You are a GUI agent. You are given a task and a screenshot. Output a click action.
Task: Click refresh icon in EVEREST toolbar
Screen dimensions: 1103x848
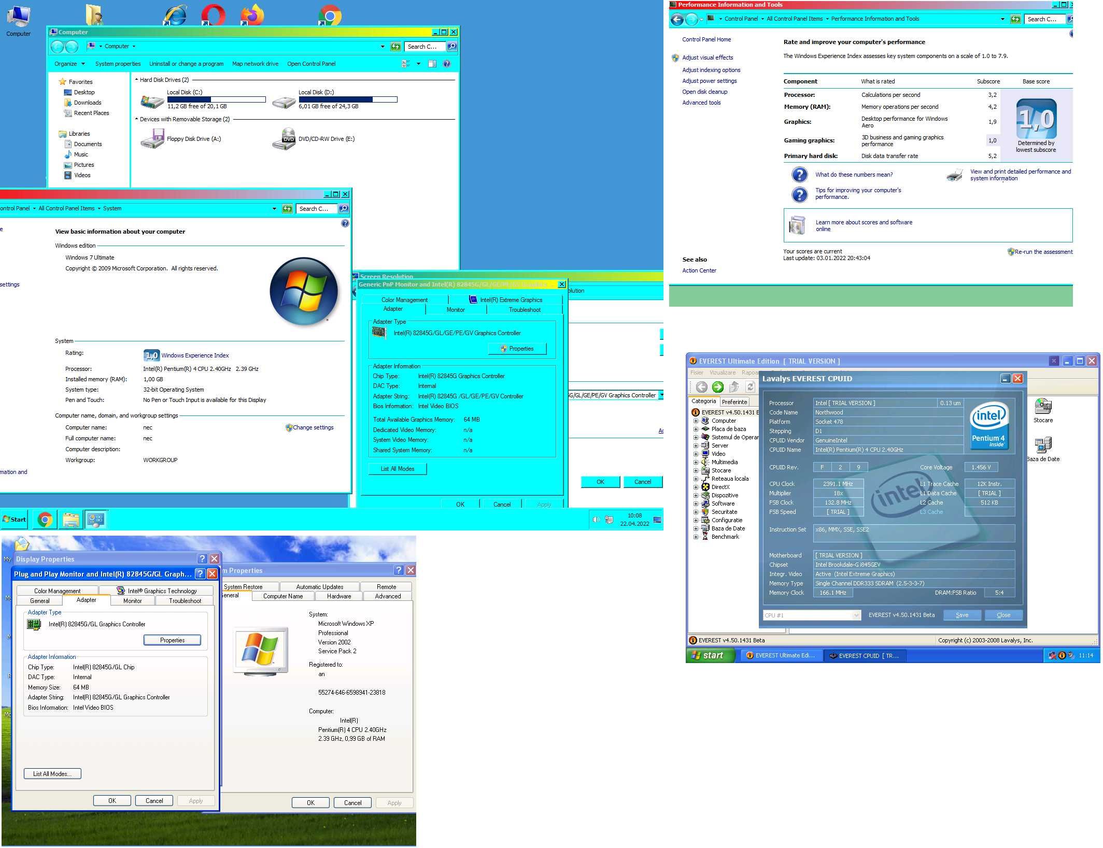click(750, 386)
